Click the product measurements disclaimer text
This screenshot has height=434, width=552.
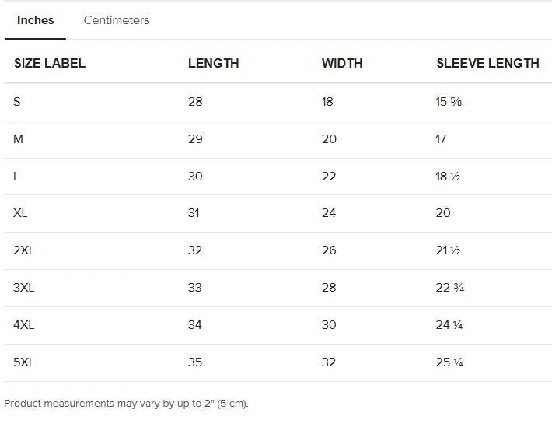(126, 404)
